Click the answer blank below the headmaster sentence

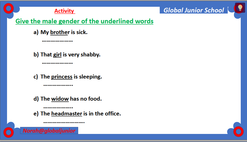coord(64,122)
